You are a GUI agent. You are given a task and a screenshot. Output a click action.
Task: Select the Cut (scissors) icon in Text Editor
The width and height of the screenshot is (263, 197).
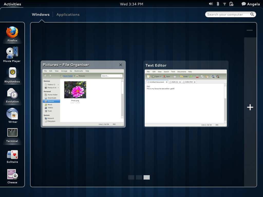click(x=197, y=76)
